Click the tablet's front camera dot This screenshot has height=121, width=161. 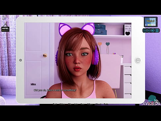20,60
